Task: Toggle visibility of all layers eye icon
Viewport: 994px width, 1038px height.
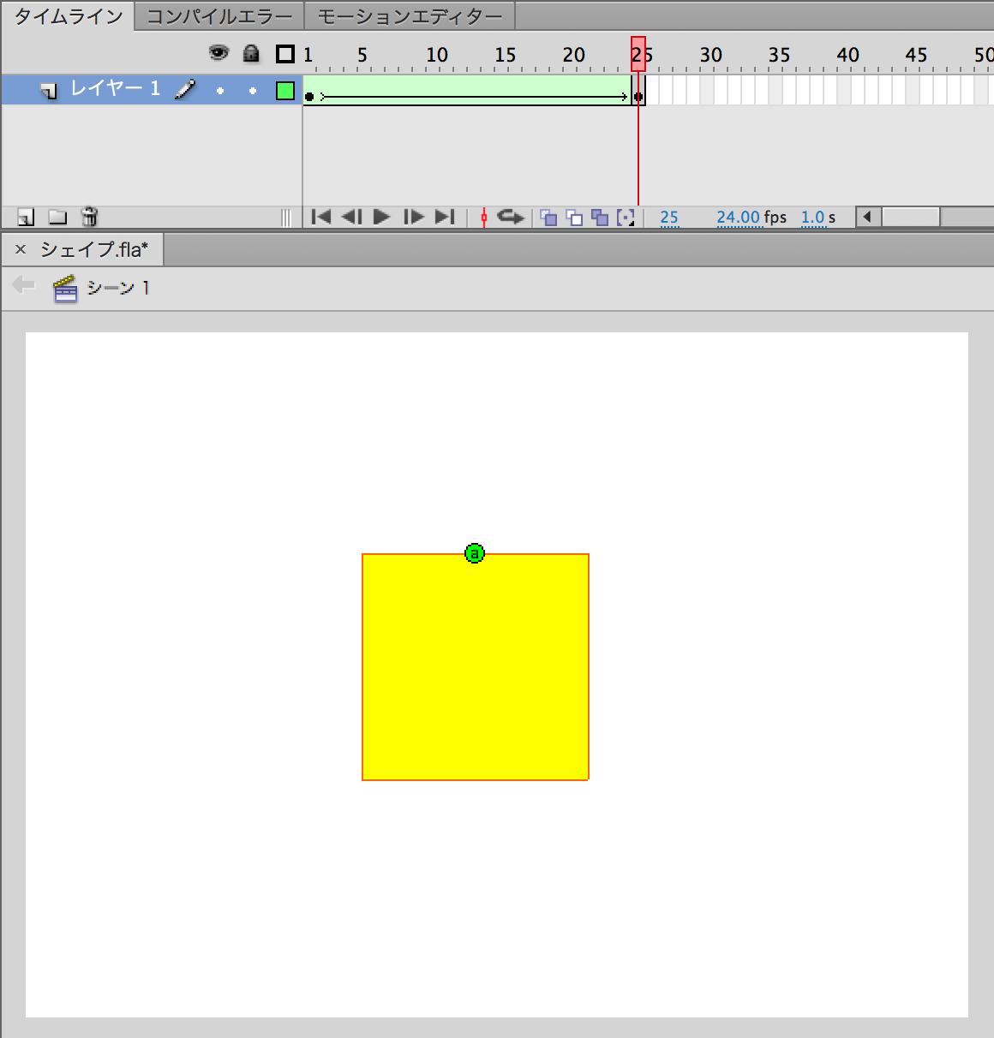Action: point(219,54)
